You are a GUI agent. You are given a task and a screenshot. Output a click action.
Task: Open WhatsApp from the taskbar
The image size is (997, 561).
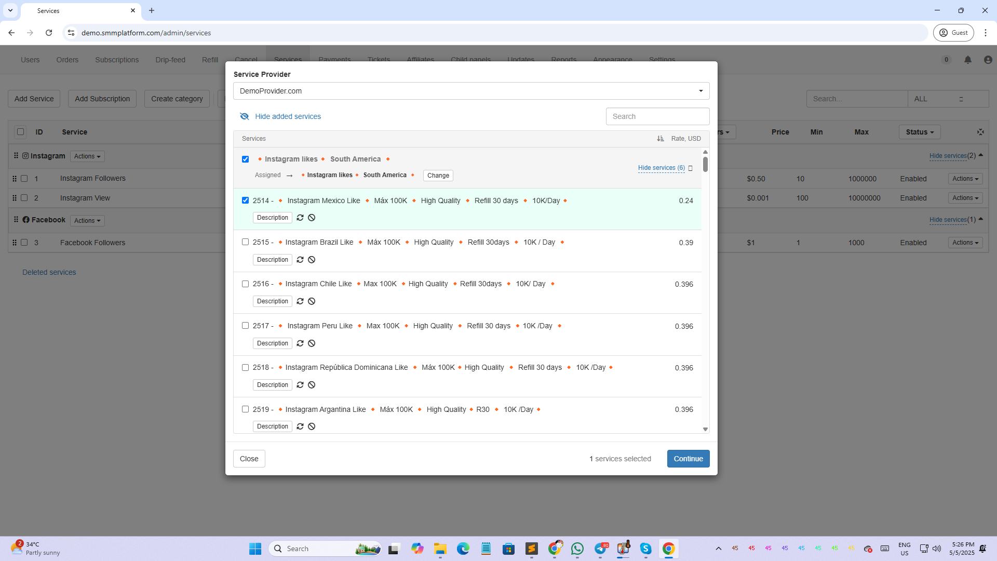point(577,549)
